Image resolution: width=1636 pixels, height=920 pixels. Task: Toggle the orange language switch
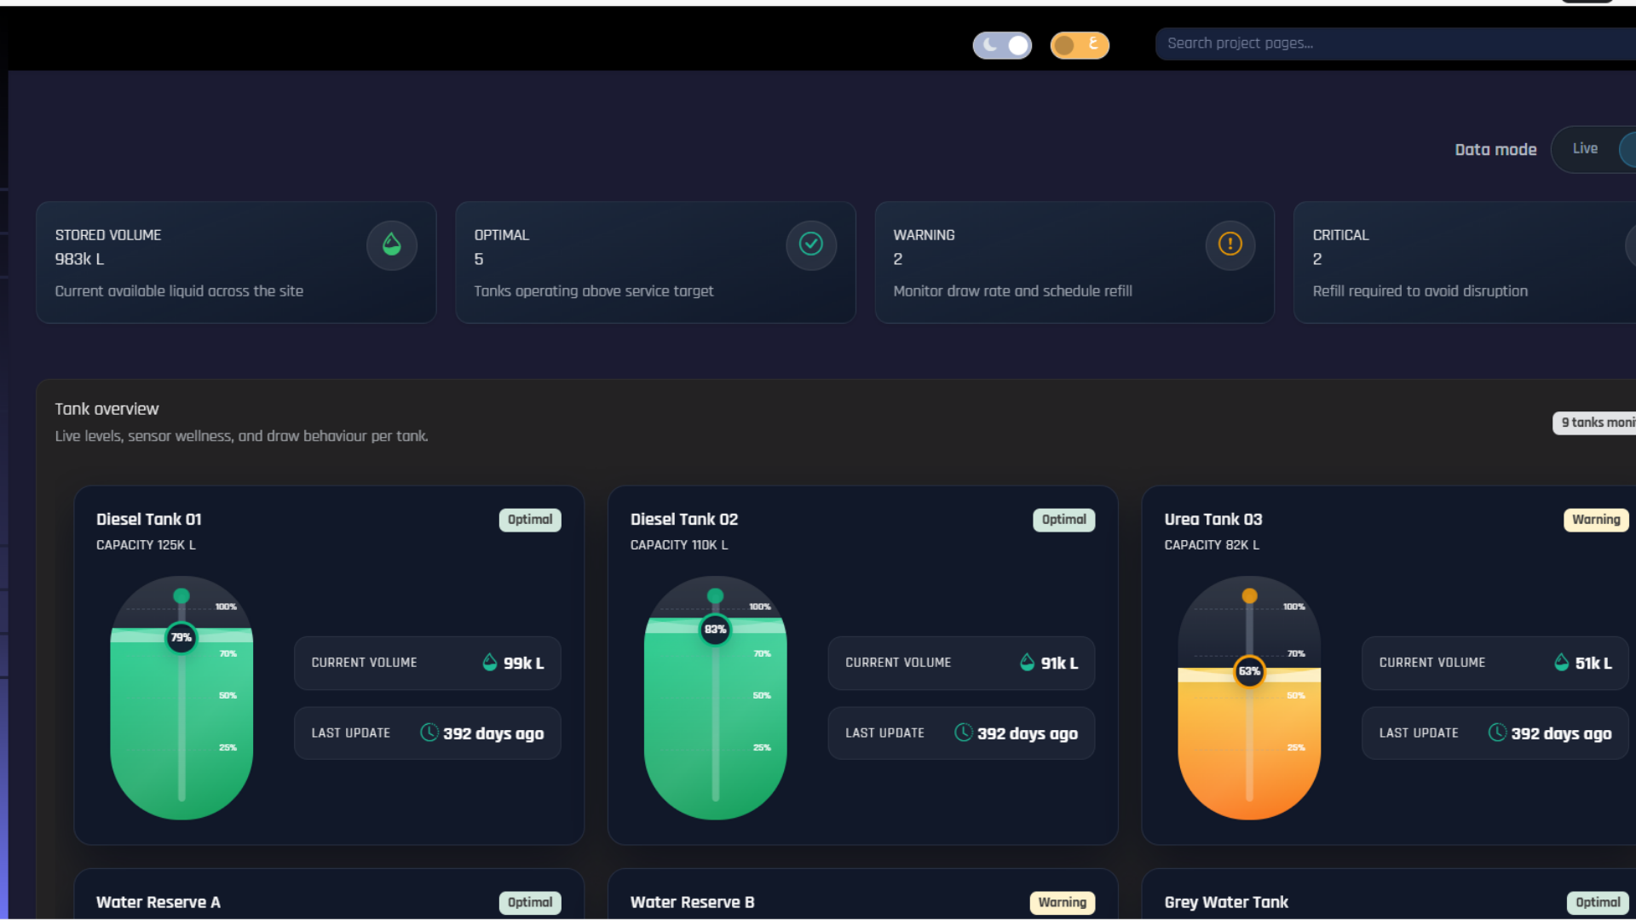[x=1079, y=45]
